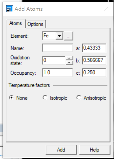Click the Oxidation state value field
114x159 pixels.
pos(54,60)
